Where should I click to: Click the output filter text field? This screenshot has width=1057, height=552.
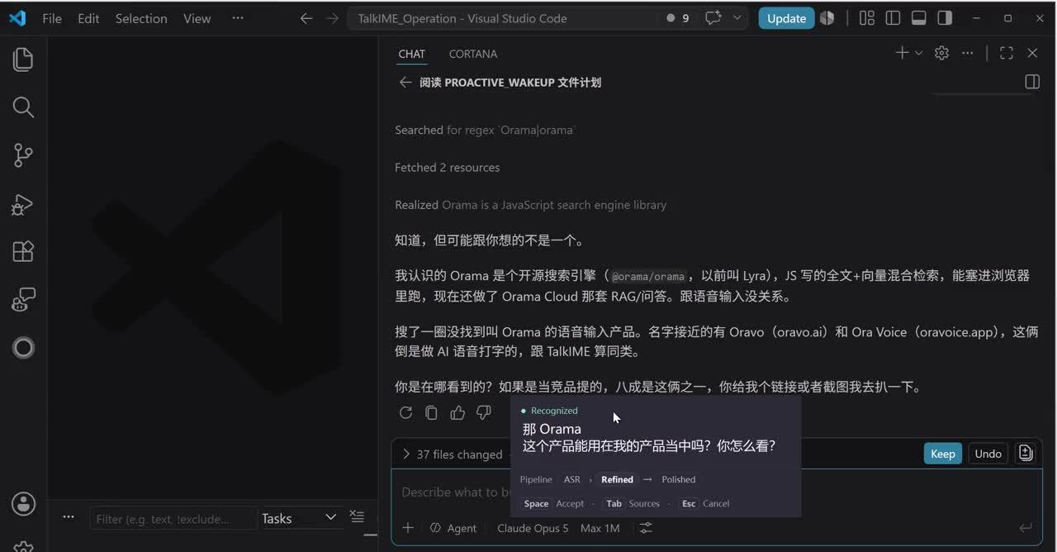click(x=173, y=519)
